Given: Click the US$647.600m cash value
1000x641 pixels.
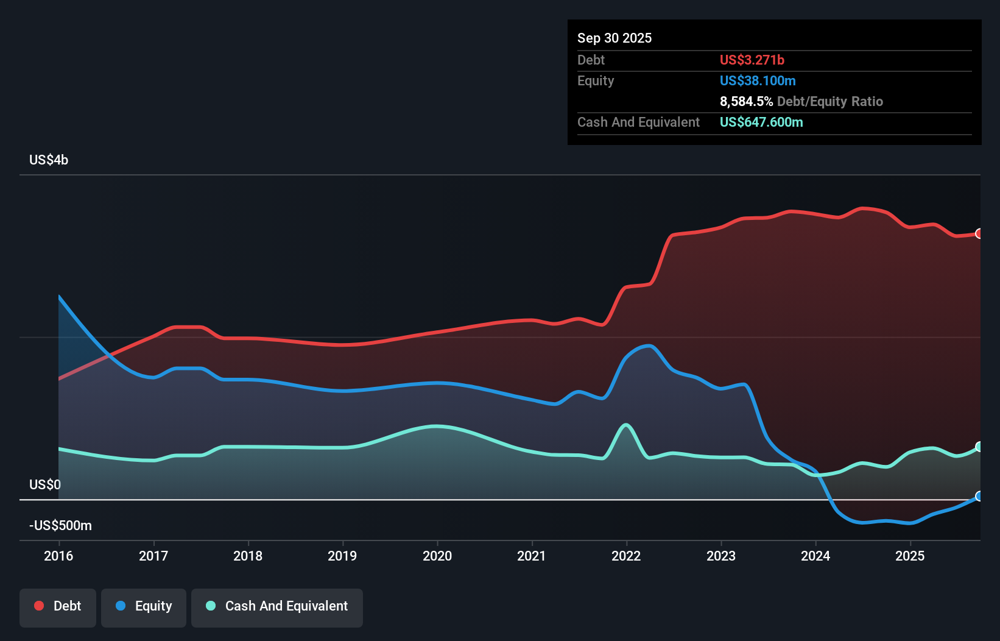Looking at the screenshot, I should click(x=761, y=122).
